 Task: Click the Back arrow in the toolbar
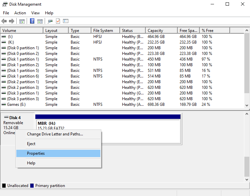4,21
